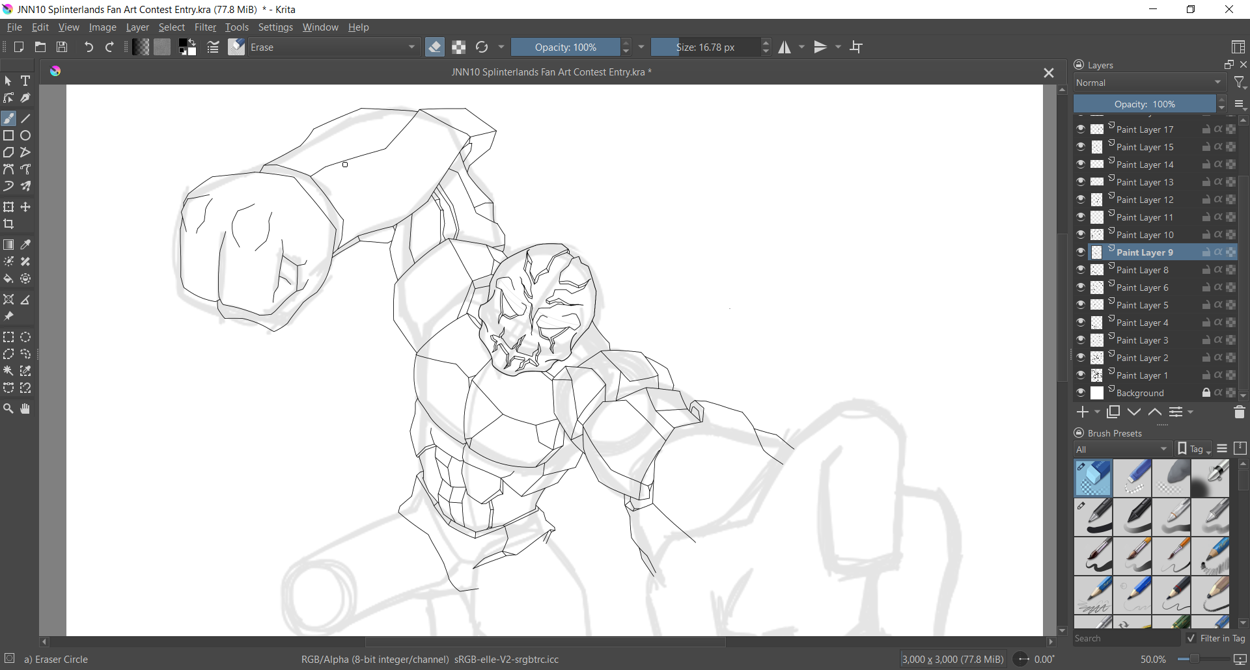Select the Pan hand tool
The image size is (1250, 670).
pyautogui.click(x=25, y=409)
